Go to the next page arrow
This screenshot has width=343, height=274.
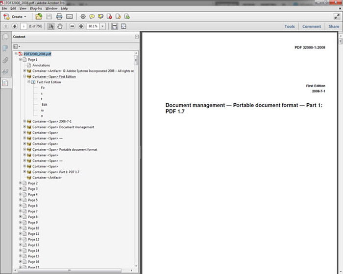(15, 26)
